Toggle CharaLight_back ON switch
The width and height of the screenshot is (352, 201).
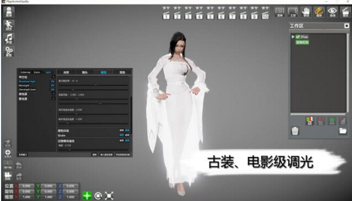coord(53,90)
